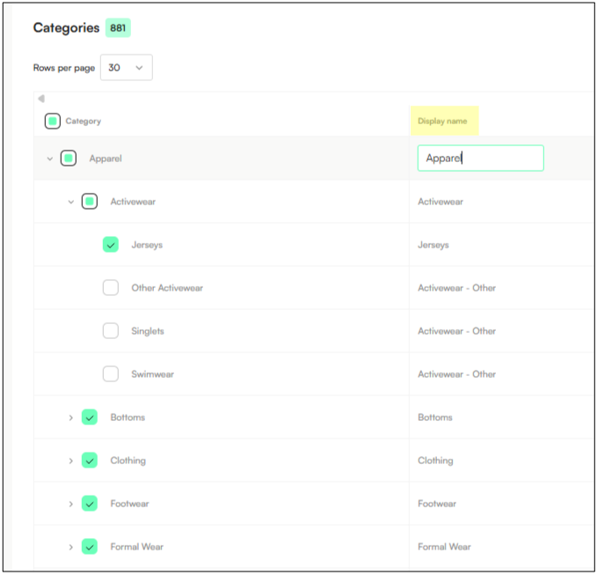Enable the Singlets checkbox

tap(111, 331)
